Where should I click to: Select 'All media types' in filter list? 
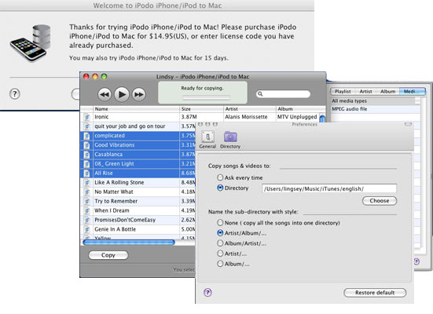[x=372, y=101]
